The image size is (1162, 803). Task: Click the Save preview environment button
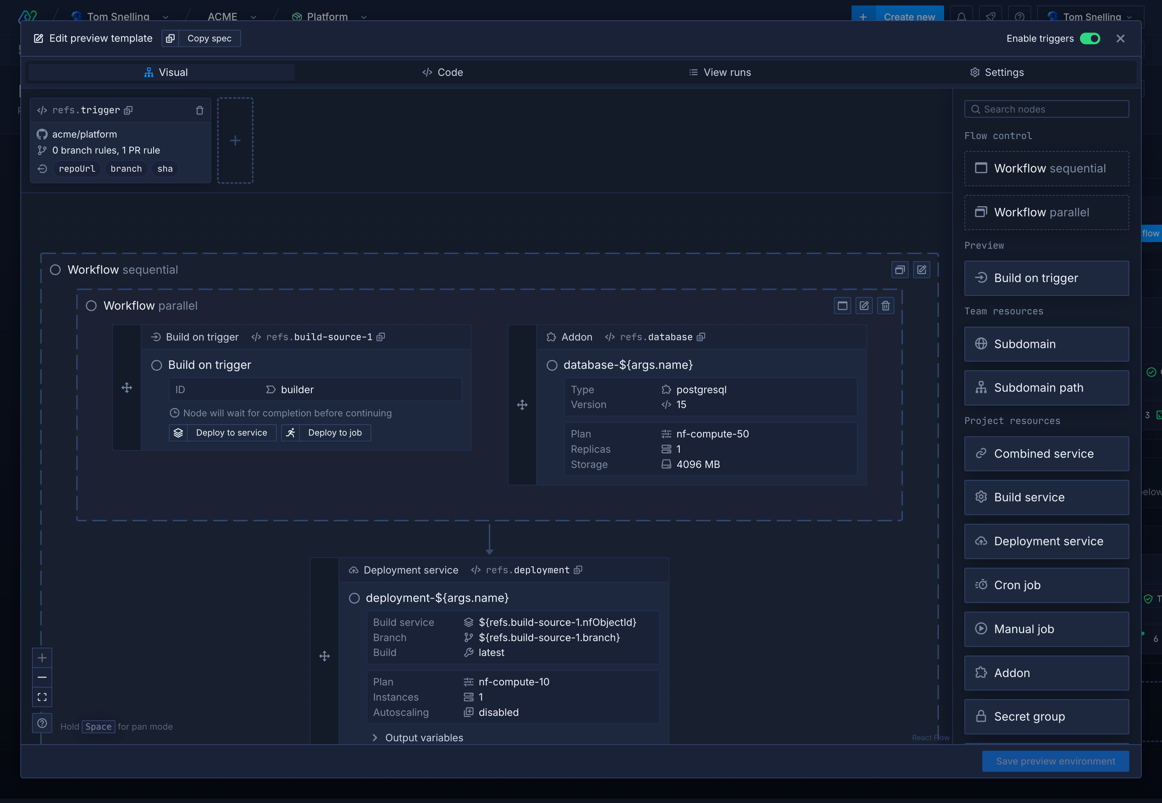coord(1055,761)
